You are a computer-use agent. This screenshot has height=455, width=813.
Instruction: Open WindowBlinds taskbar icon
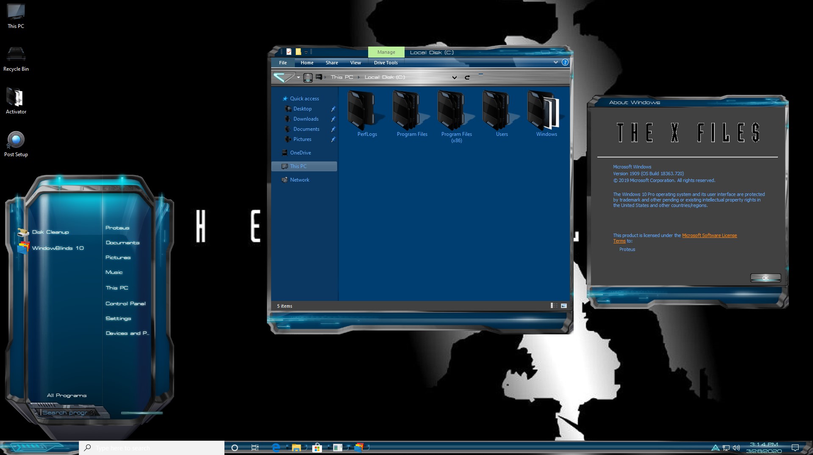[x=358, y=448]
